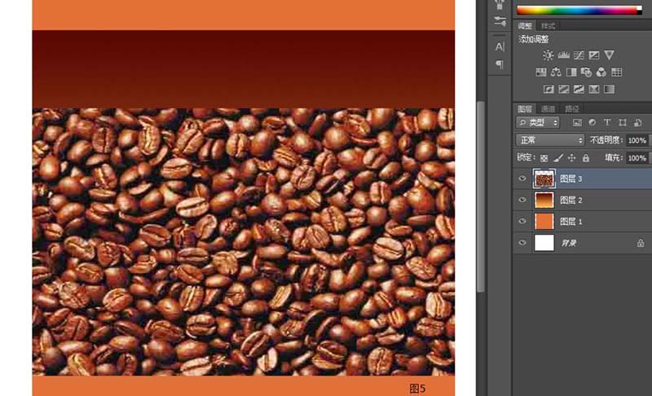652x396 pixels.
Task: Add a Channel Mixer adjustment
Action: click(601, 73)
